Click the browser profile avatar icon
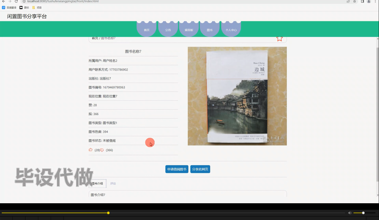The image size is (379, 220). [x=368, y=1]
